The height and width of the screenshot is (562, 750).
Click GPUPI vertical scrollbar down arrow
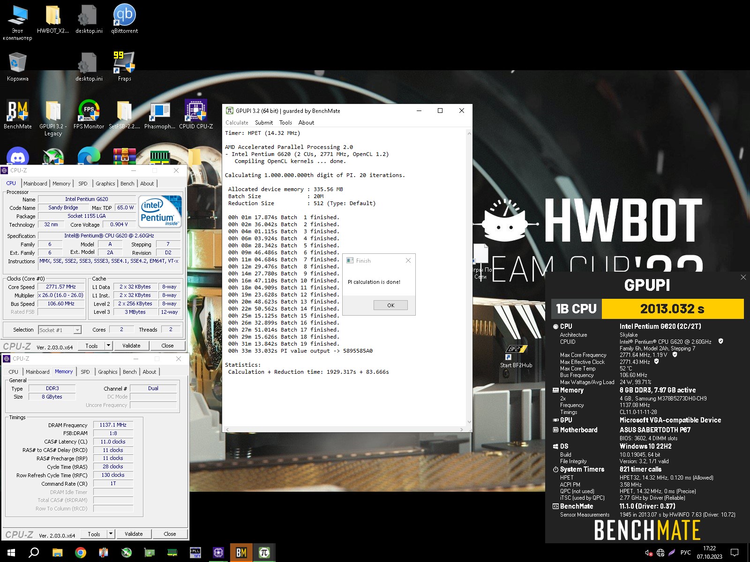469,422
